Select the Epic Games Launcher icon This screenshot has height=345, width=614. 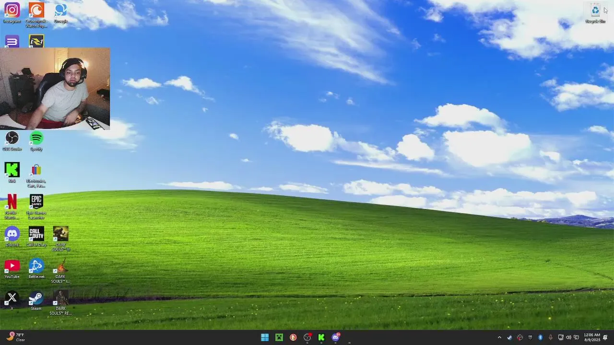[36, 207]
